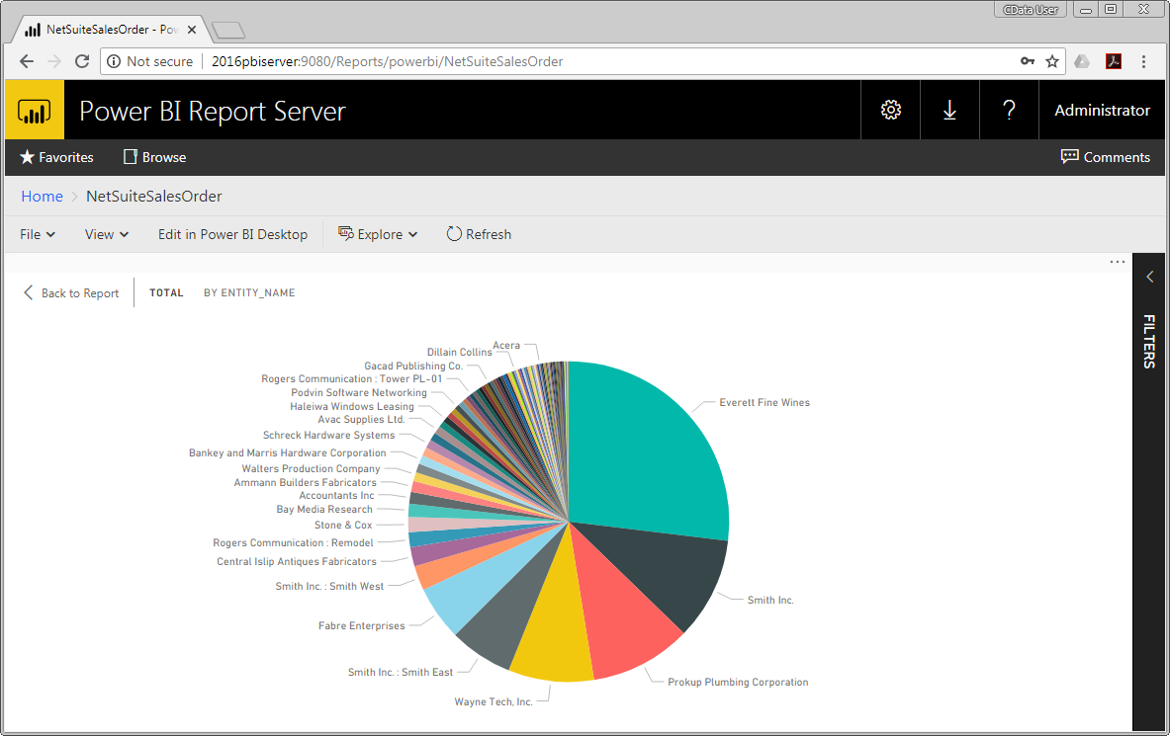Viewport: 1170px width, 736px height.
Task: Click the Adobe Acrobat extension icon
Action: point(1113,61)
